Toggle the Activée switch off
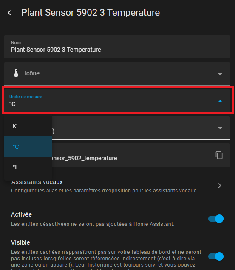The image size is (235, 270). click(216, 219)
